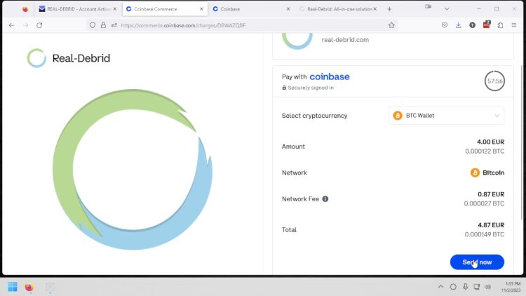Click the Send now button
Viewport: 526px width, 296px height.
click(x=477, y=262)
